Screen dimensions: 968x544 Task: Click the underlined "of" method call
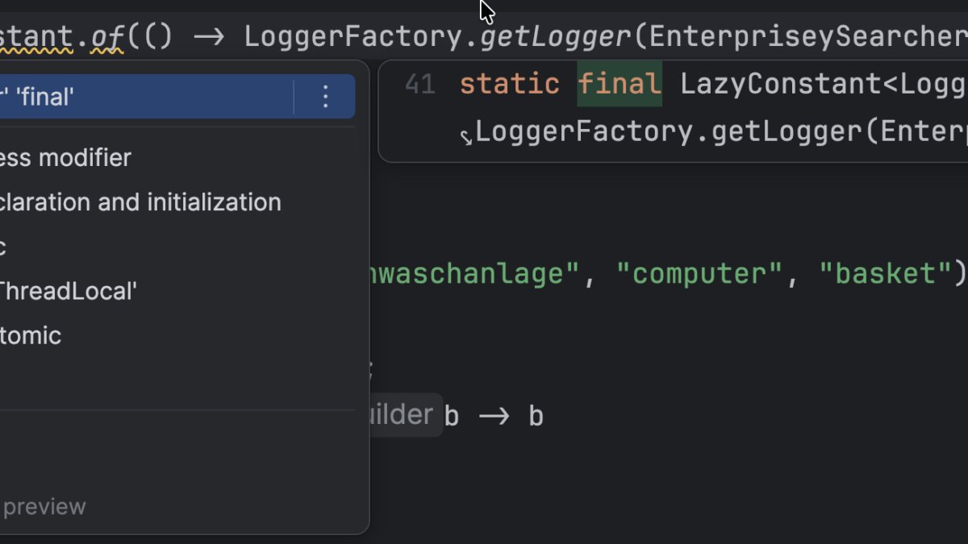tap(106, 36)
